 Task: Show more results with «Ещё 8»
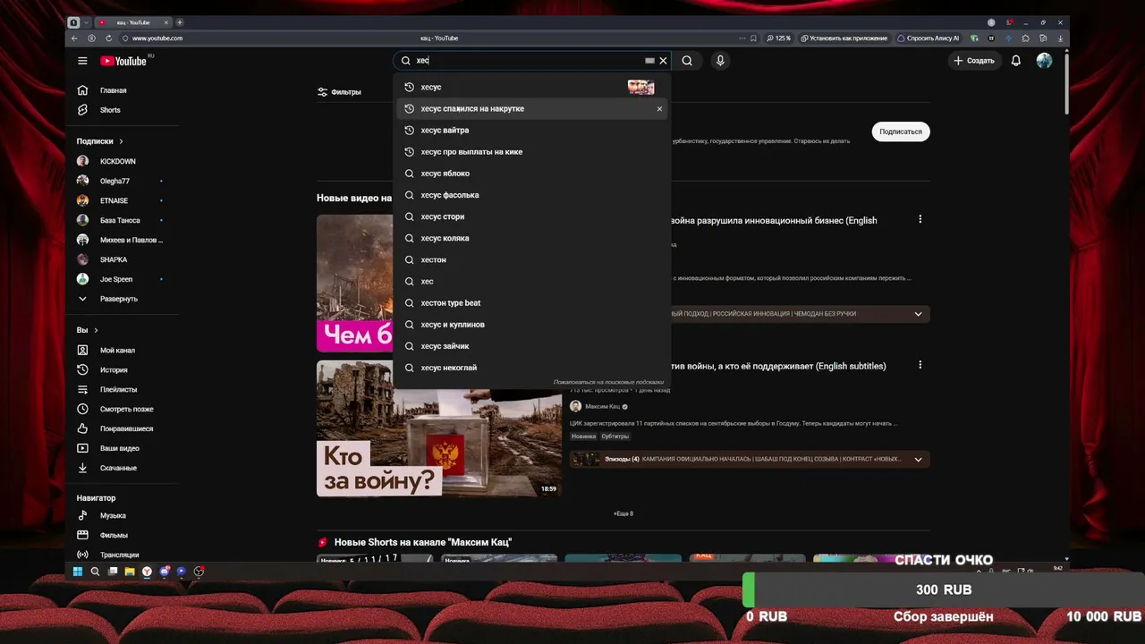coord(623,513)
